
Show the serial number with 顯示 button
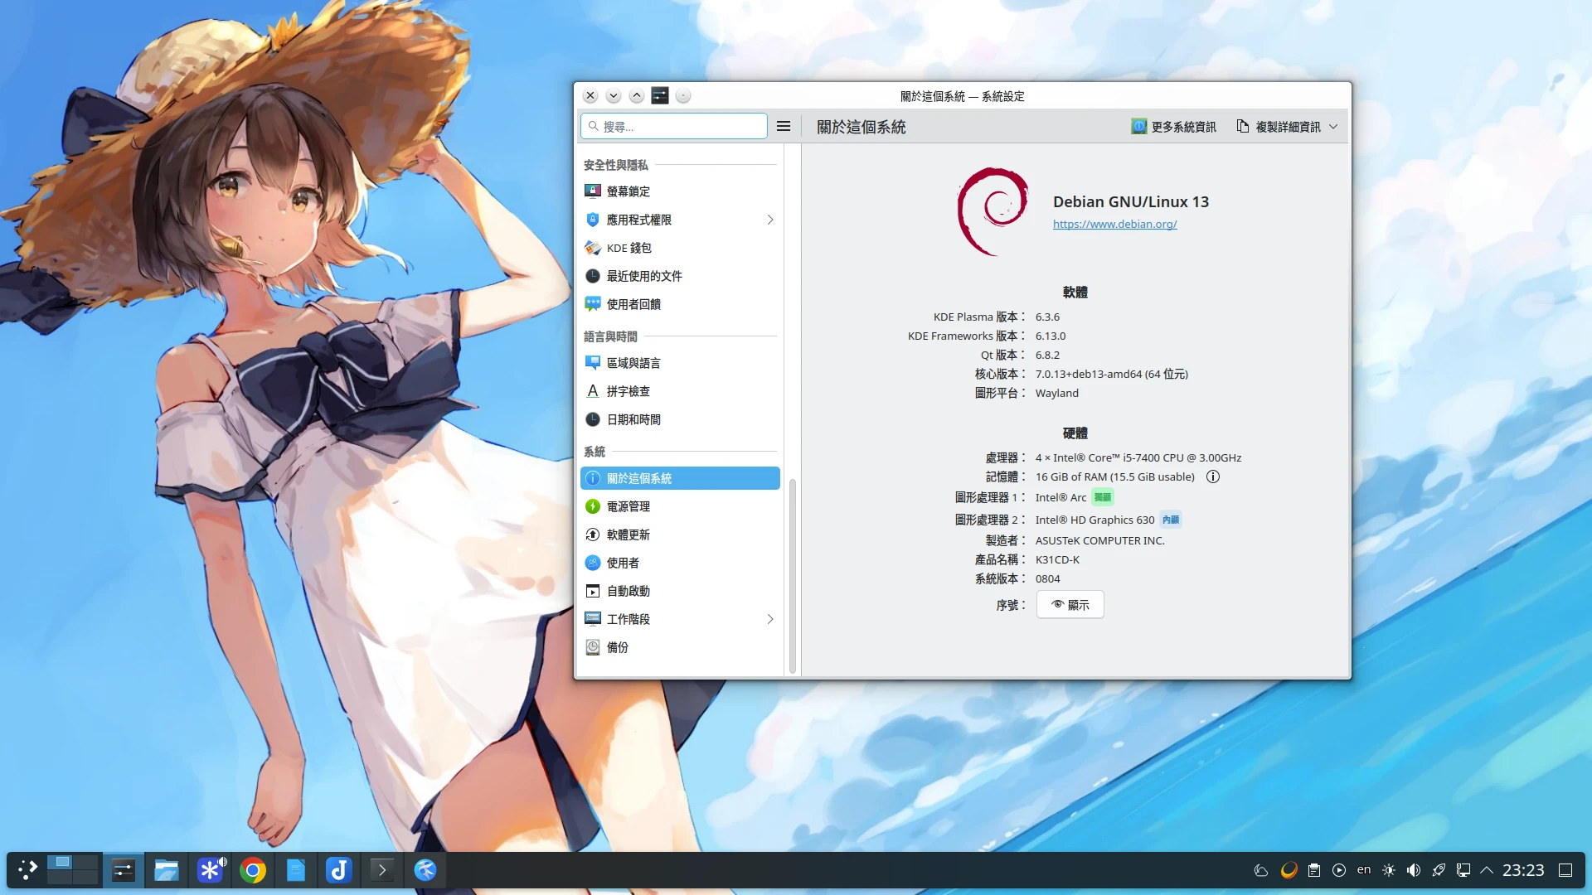[x=1070, y=604]
